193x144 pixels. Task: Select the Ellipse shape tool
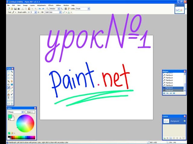[x=8, y=104]
